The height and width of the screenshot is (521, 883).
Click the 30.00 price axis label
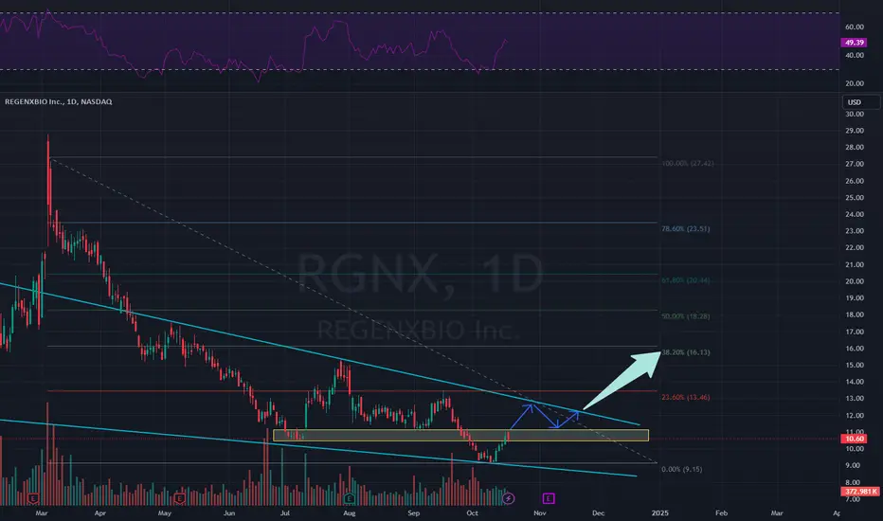(x=855, y=114)
